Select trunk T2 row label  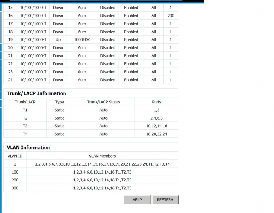(25, 118)
